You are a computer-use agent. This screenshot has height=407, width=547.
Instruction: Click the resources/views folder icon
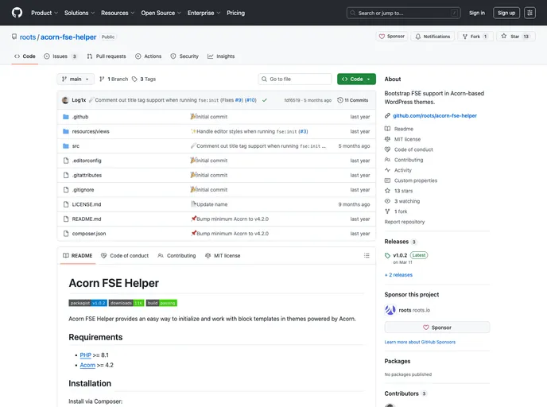[65, 131]
